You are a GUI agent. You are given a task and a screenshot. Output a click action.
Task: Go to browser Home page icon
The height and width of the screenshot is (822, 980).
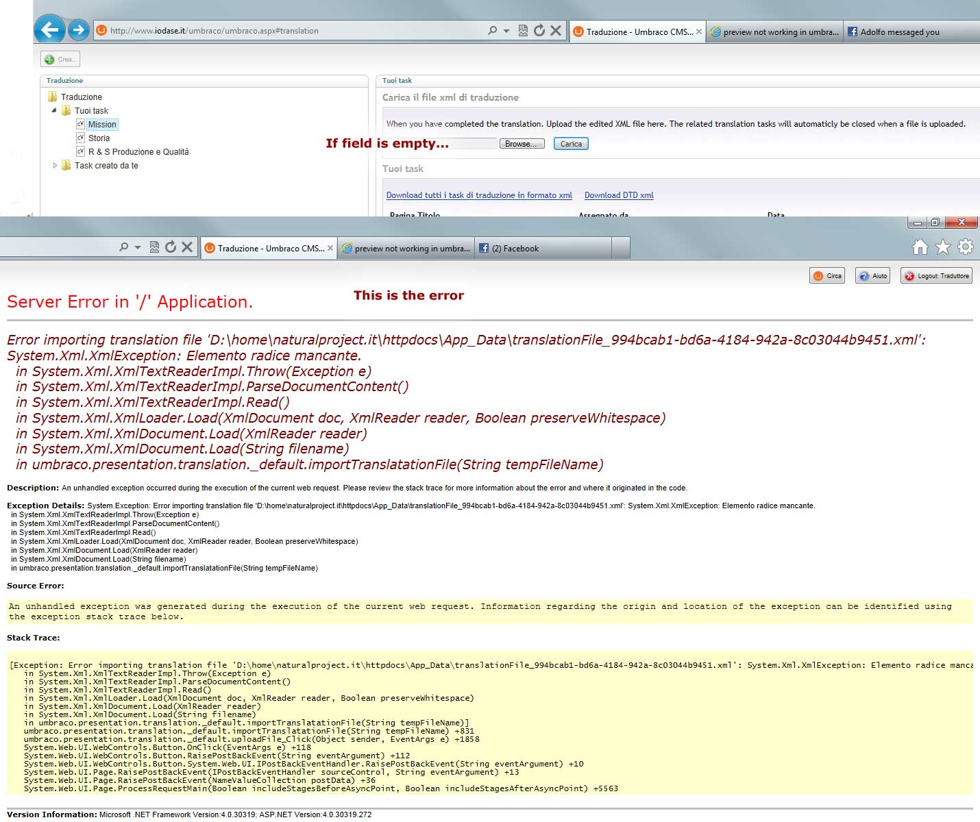(920, 247)
